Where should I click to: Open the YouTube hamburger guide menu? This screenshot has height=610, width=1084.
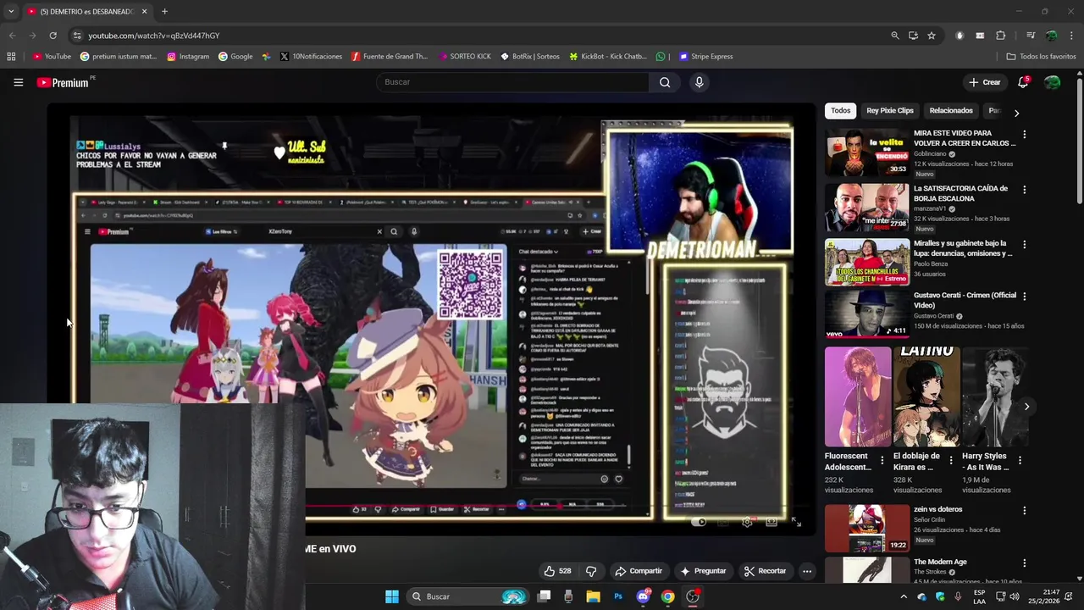point(18,82)
